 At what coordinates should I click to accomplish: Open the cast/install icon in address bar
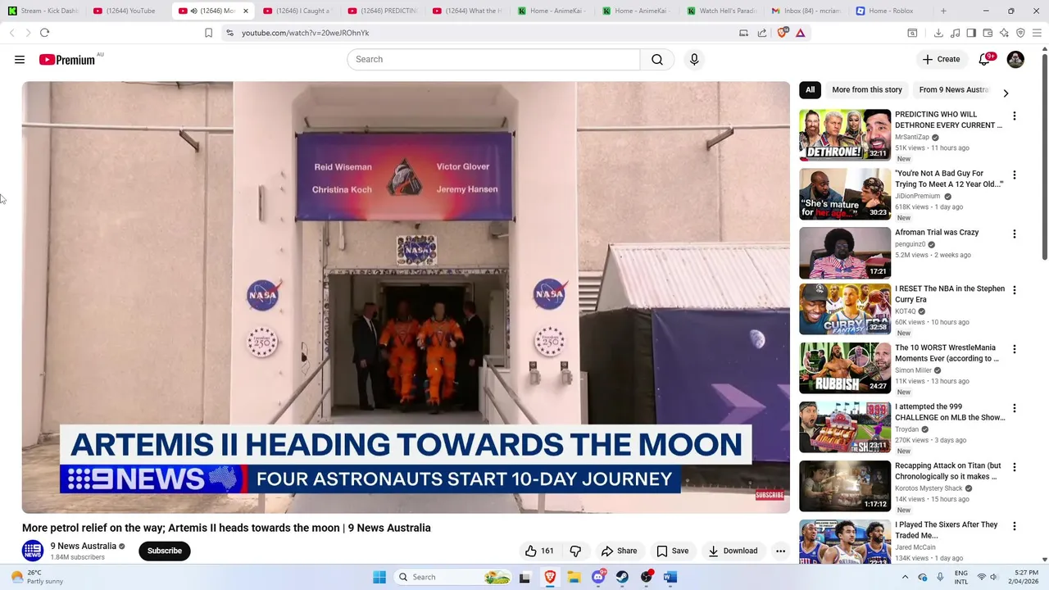(x=743, y=33)
